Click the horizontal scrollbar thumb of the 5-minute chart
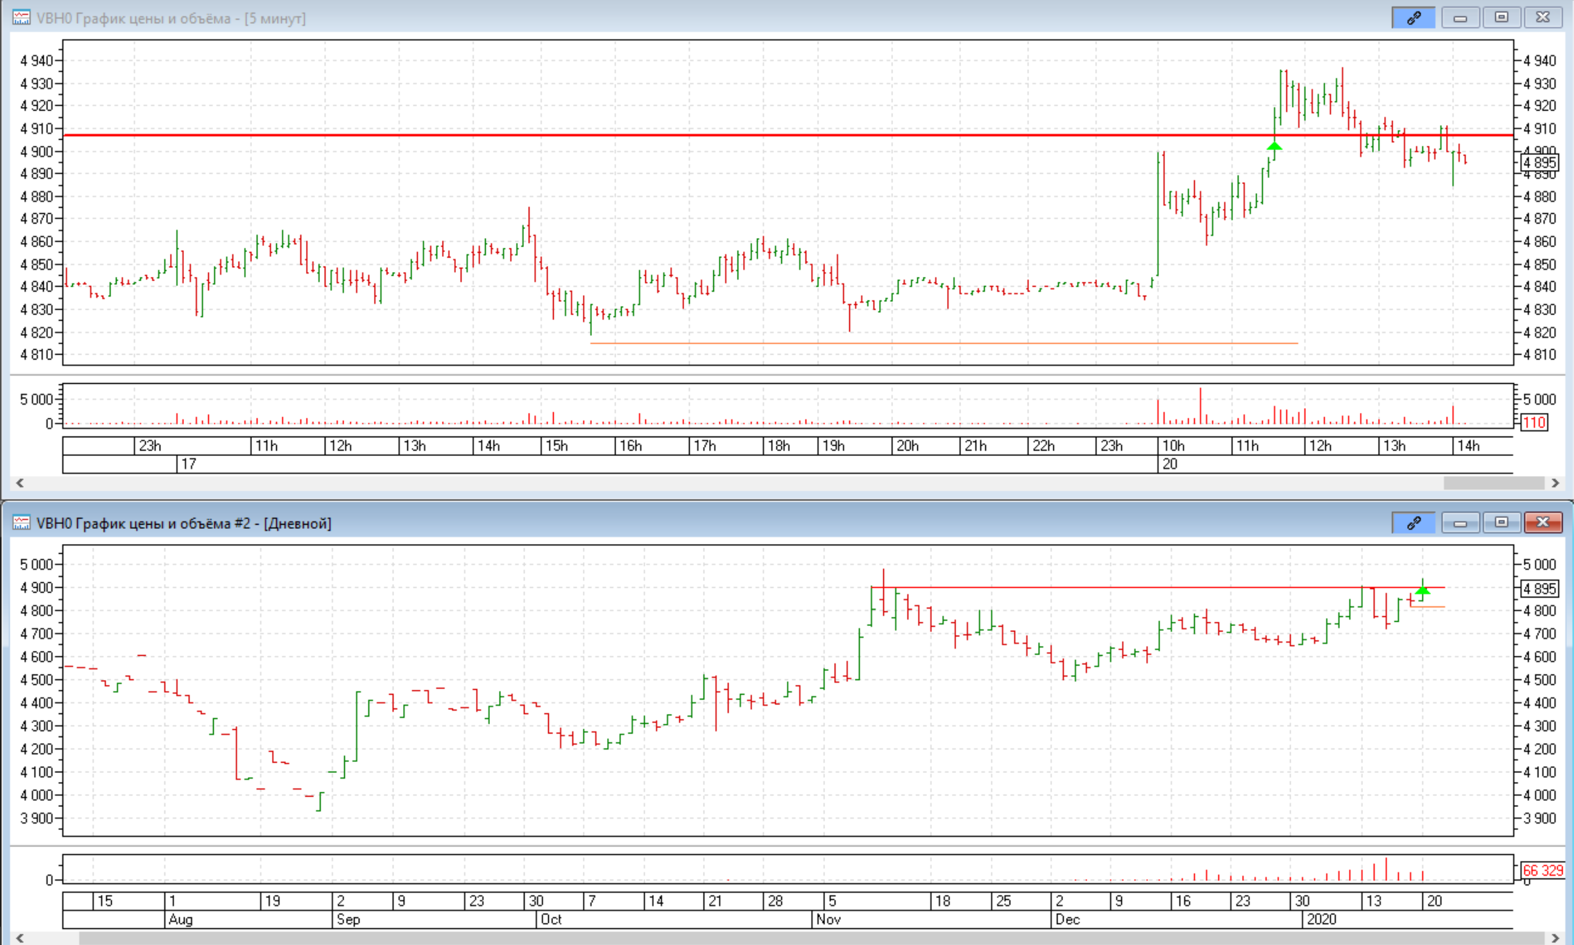 coord(1494,482)
